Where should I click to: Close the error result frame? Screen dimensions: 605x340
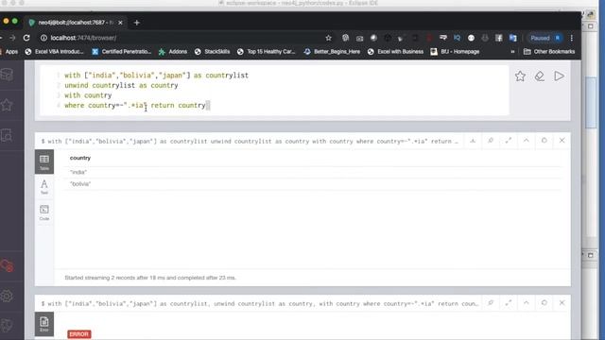[562, 303]
